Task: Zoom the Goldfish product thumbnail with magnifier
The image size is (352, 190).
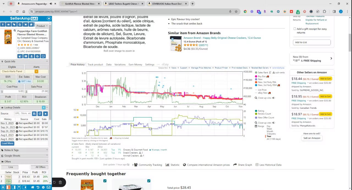Action: [x=15, y=31]
